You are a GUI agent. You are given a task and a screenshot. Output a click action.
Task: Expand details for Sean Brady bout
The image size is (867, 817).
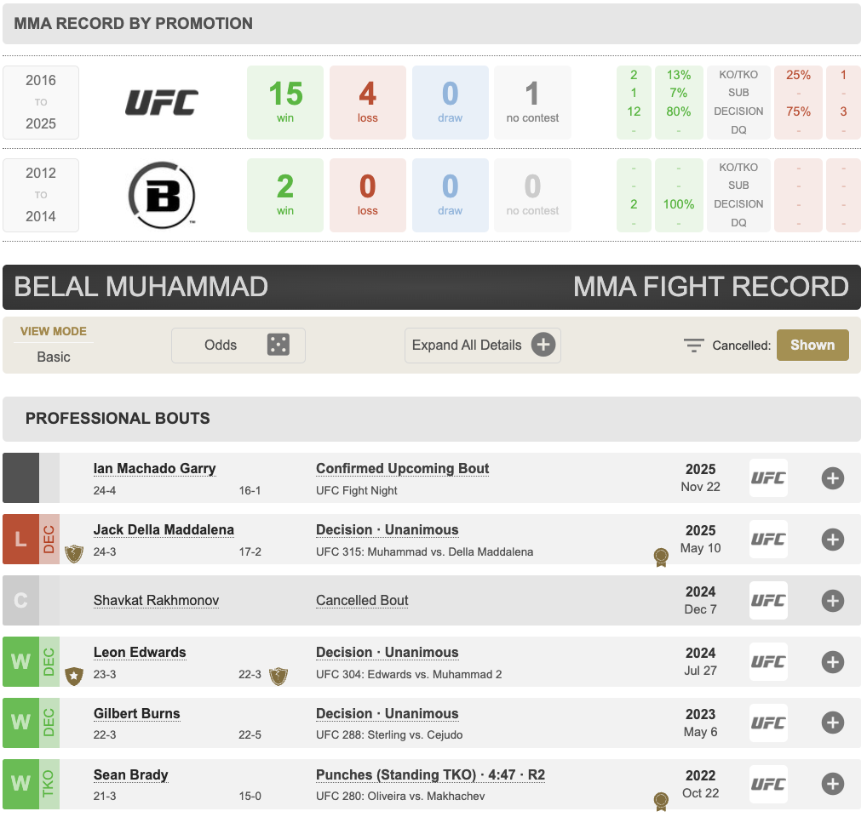(x=833, y=785)
